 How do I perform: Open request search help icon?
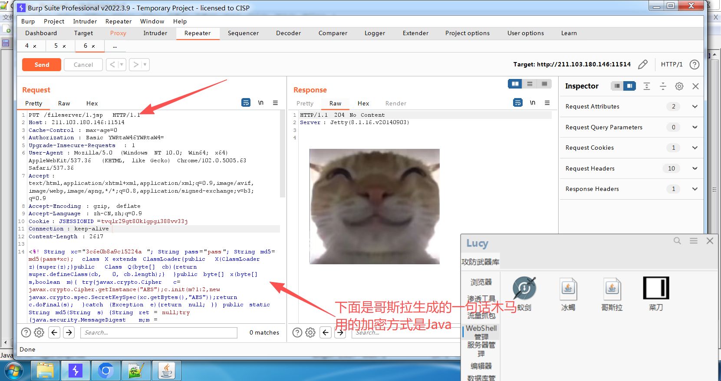pyautogui.click(x=26, y=332)
